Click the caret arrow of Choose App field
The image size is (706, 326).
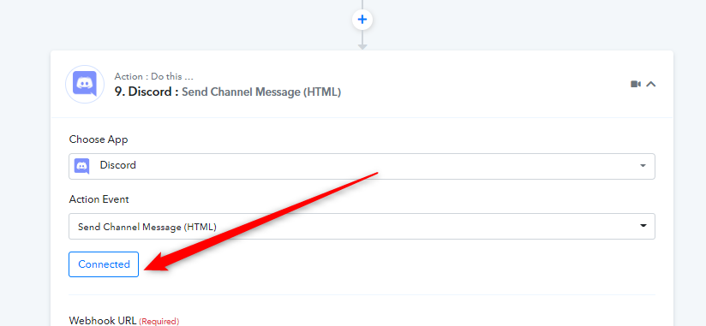pyautogui.click(x=643, y=166)
